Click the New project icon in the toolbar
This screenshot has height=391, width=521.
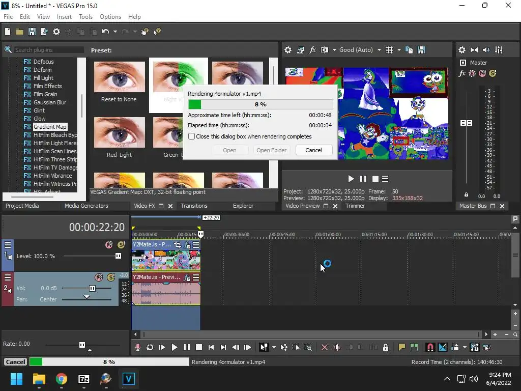(8, 32)
